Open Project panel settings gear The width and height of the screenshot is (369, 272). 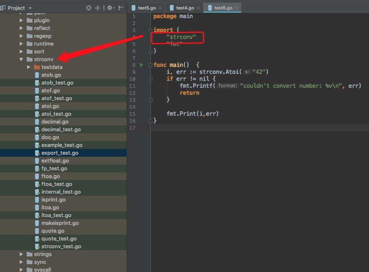coord(110,8)
